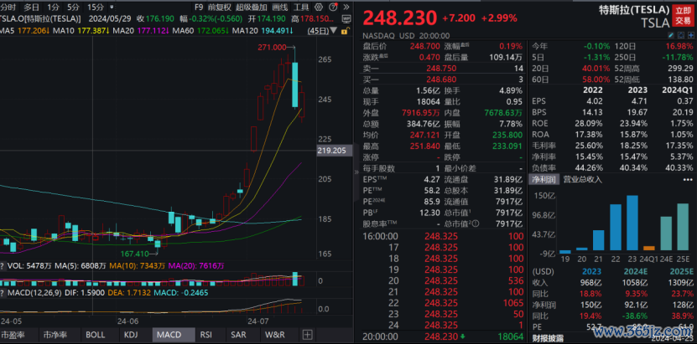Open the help question mark icon

[x=332, y=7]
